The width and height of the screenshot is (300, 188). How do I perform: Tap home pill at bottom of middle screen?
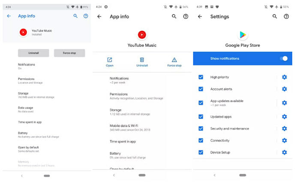pyautogui.click(x=142, y=175)
